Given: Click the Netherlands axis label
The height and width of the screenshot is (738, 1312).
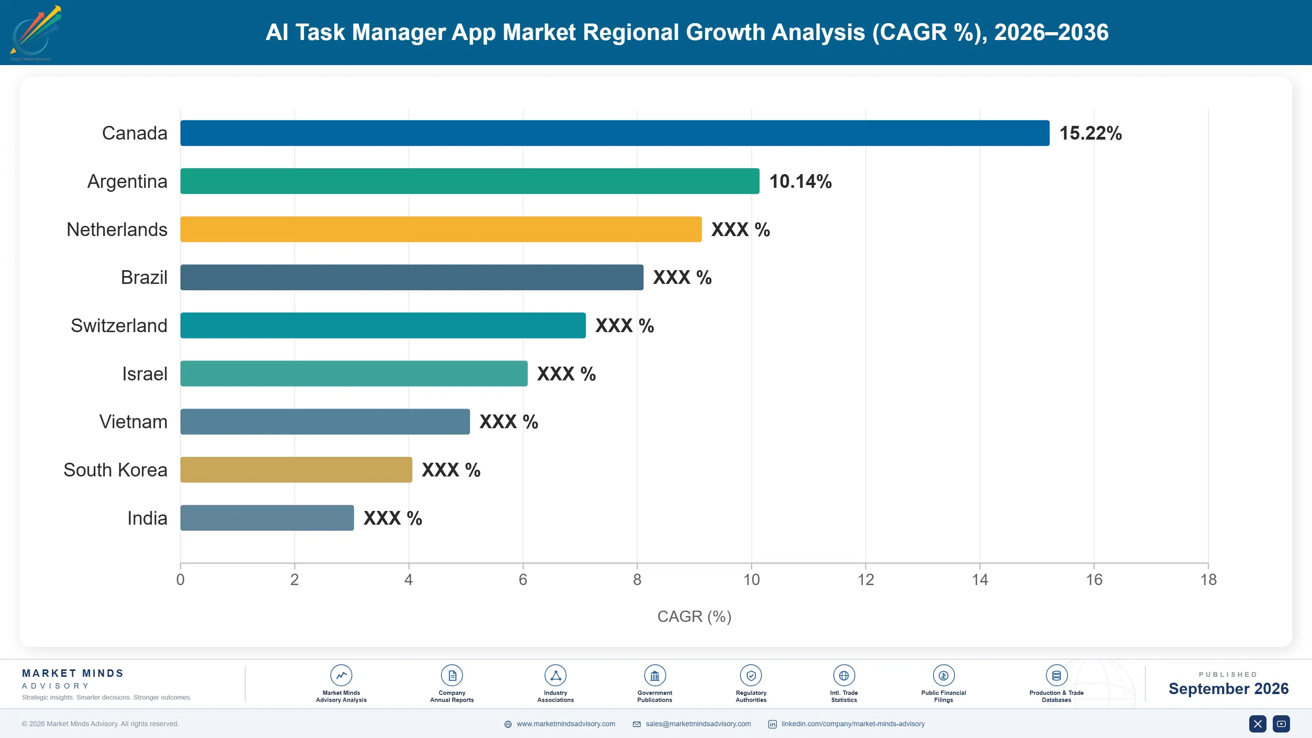Looking at the screenshot, I should [117, 229].
